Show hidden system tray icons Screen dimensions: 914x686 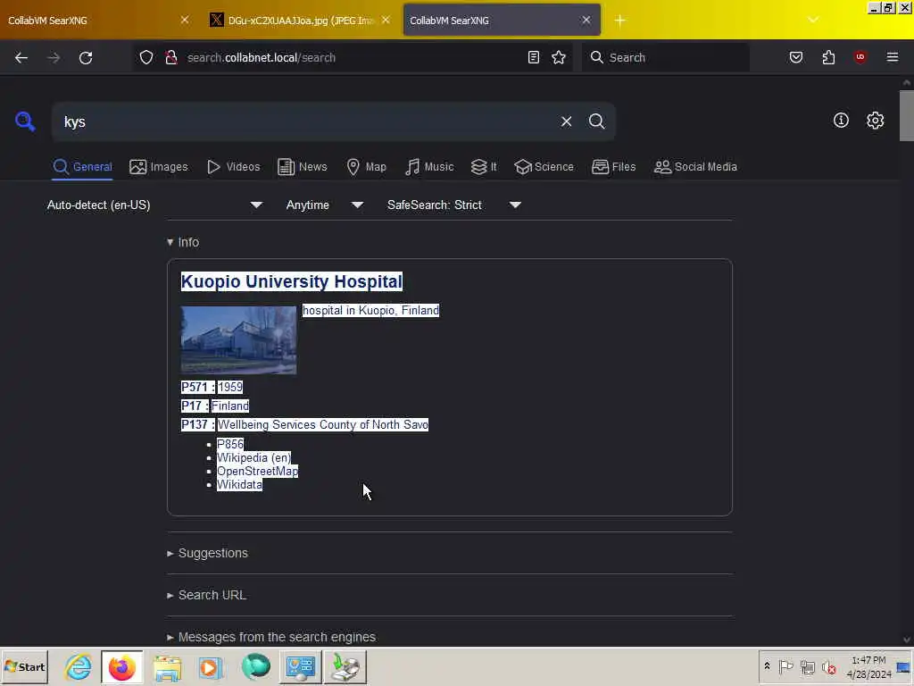(x=767, y=666)
